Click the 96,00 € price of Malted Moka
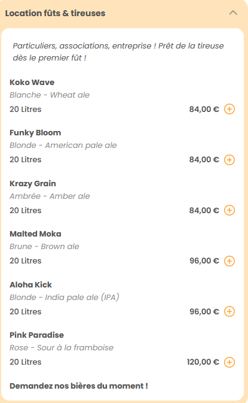Screen dimensions: 248x403 (204, 260)
